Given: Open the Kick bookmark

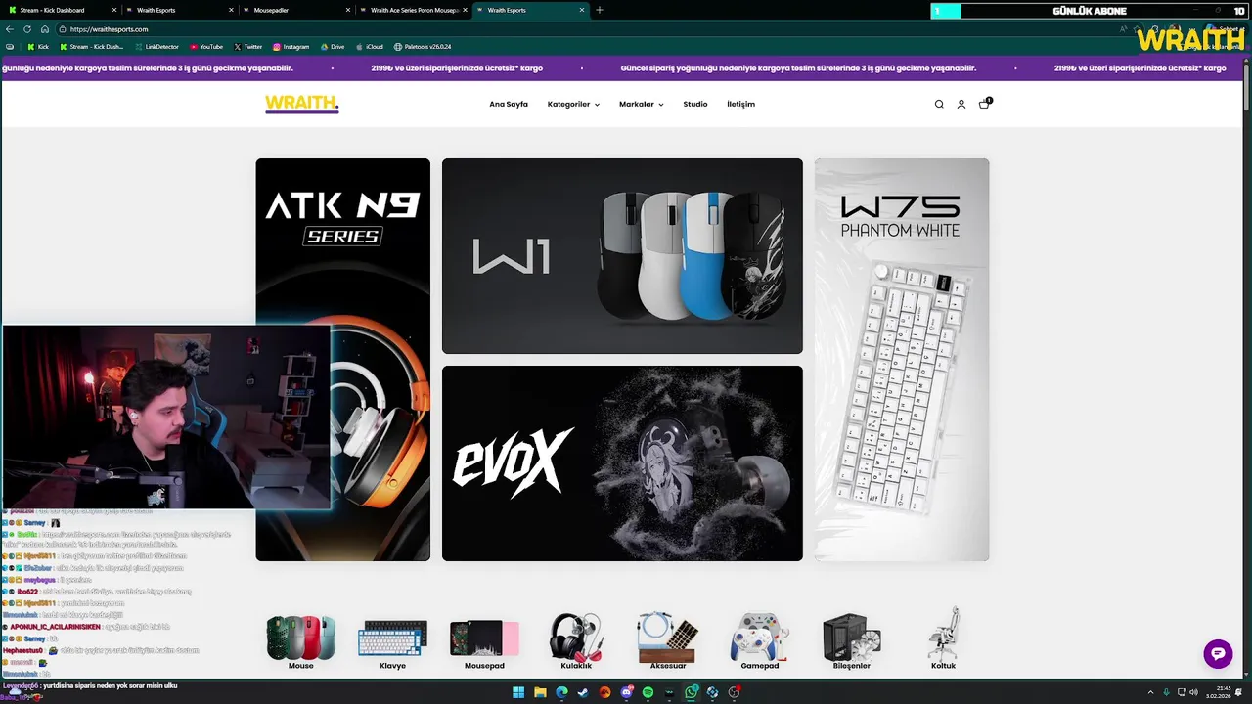Looking at the screenshot, I should pos(38,47).
